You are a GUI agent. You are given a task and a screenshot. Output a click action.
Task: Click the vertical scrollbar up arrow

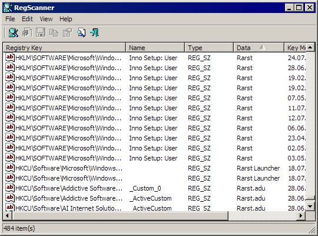310,48
